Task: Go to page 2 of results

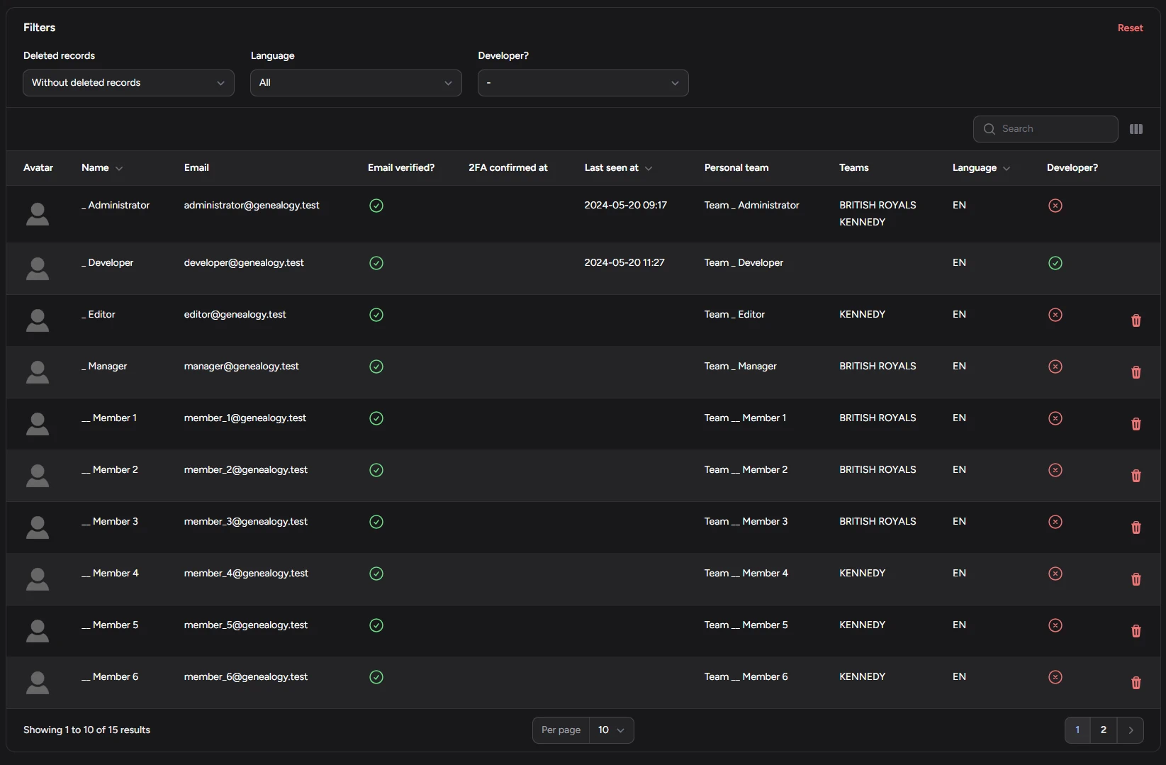Action: 1103,730
